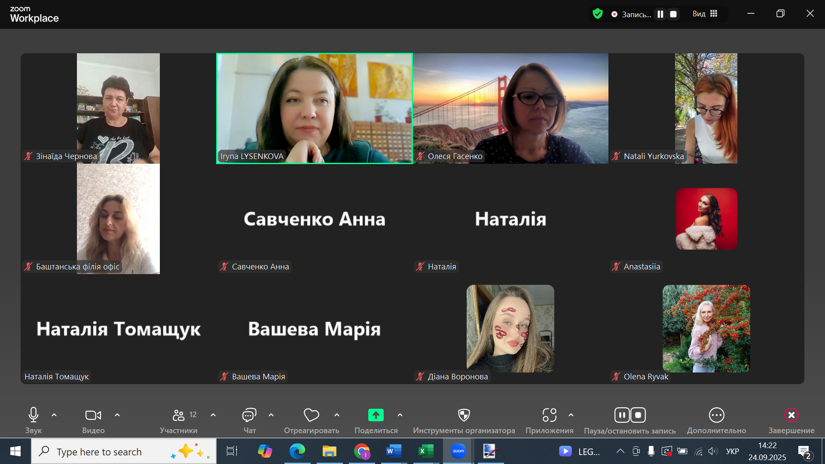Select Iryna LYSENKOVA video tile
The image size is (825, 464).
pos(314,108)
